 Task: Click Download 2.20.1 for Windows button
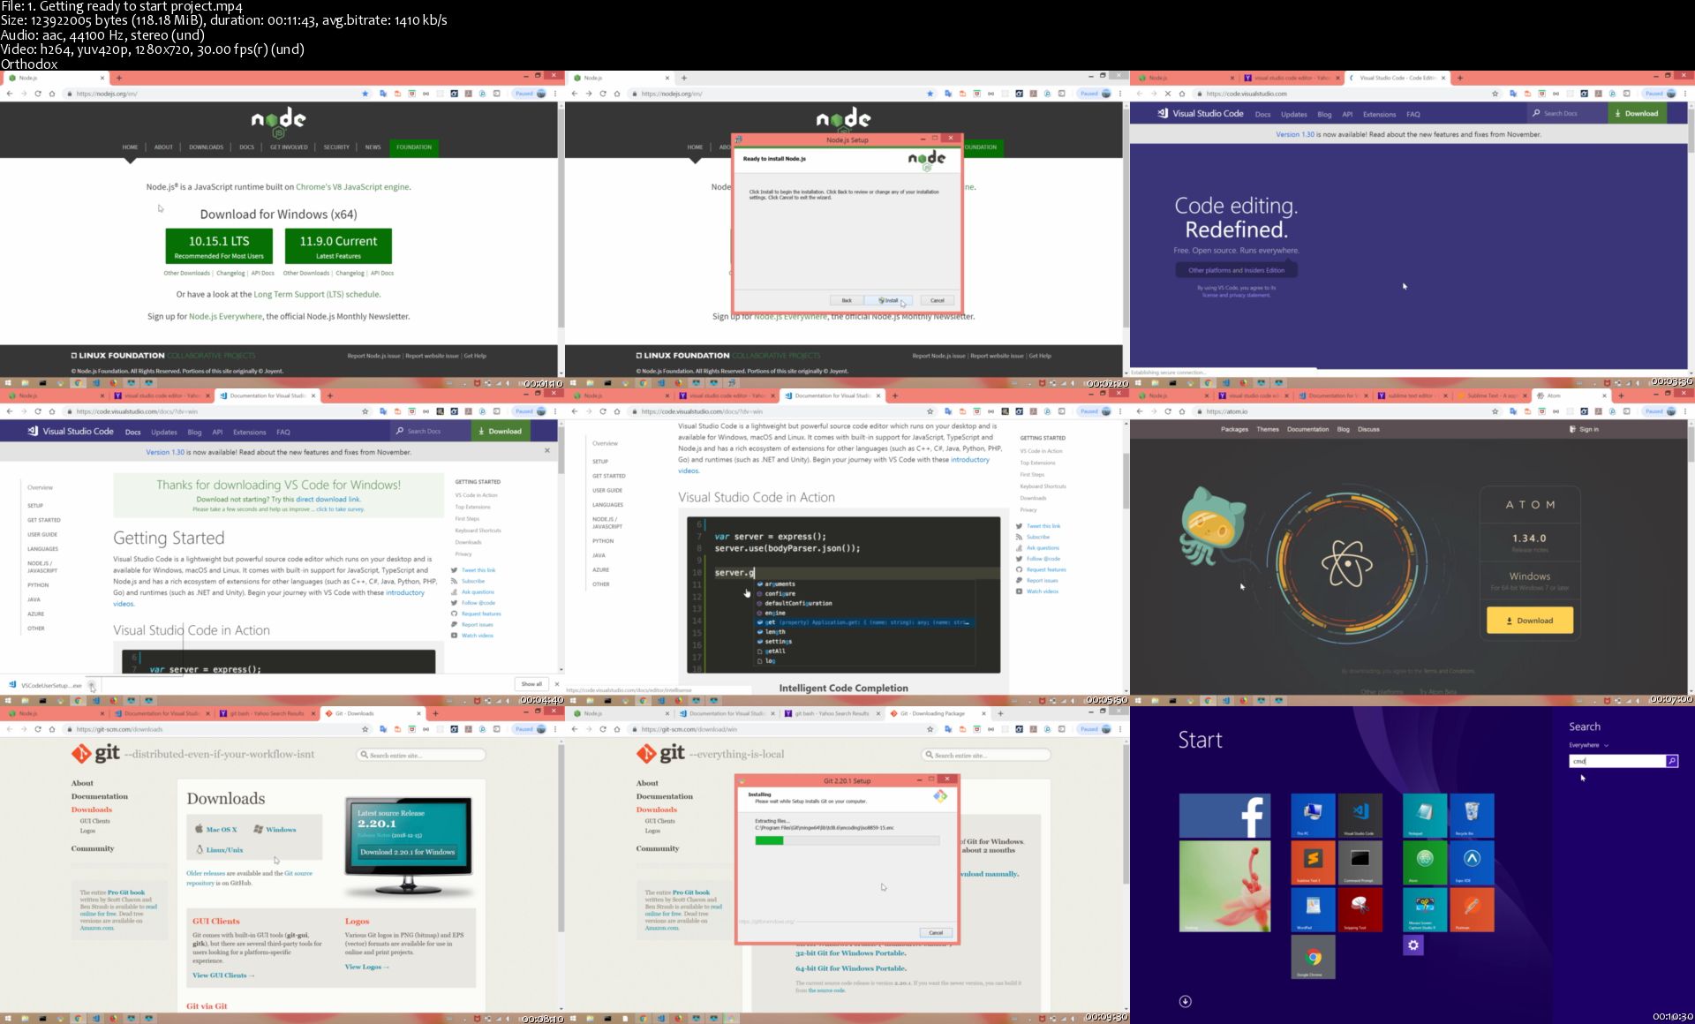coord(407,852)
